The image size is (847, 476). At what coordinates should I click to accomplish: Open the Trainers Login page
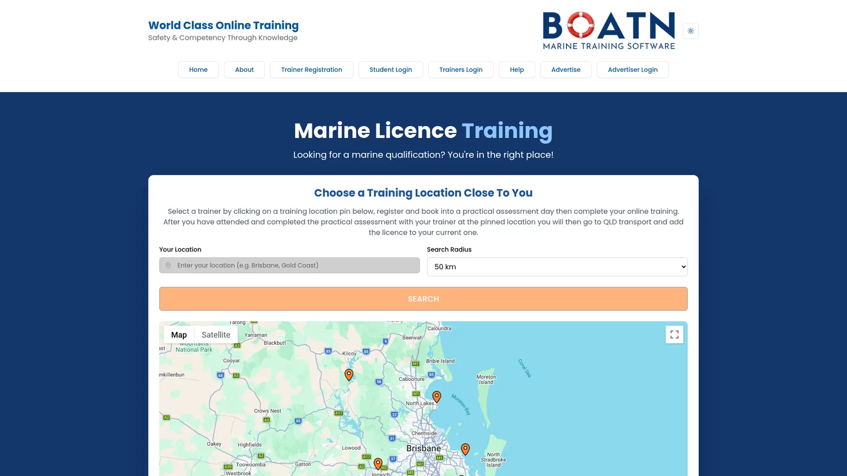[x=461, y=69]
